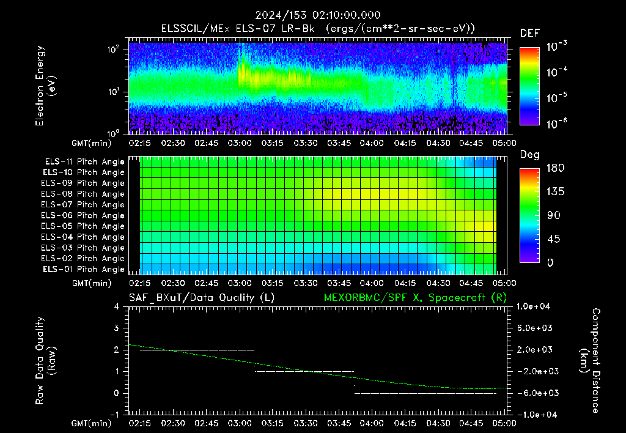626x433 pixels.
Task: Select the DEF label above the color bar
Action: [530, 33]
